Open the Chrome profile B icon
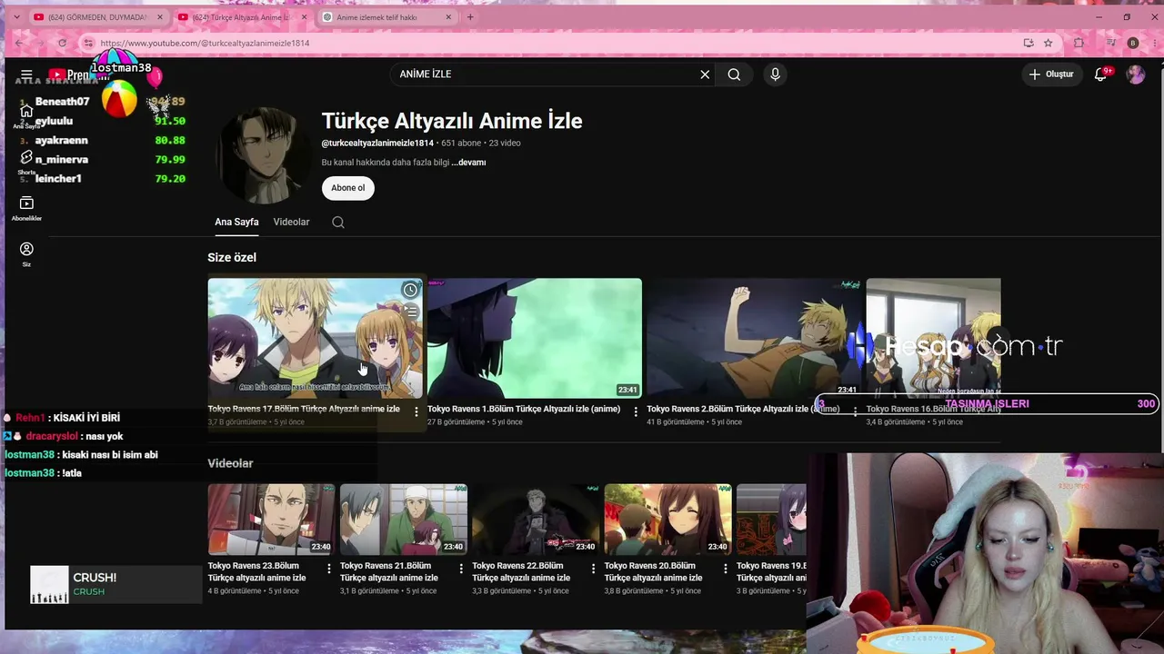 (1132, 43)
